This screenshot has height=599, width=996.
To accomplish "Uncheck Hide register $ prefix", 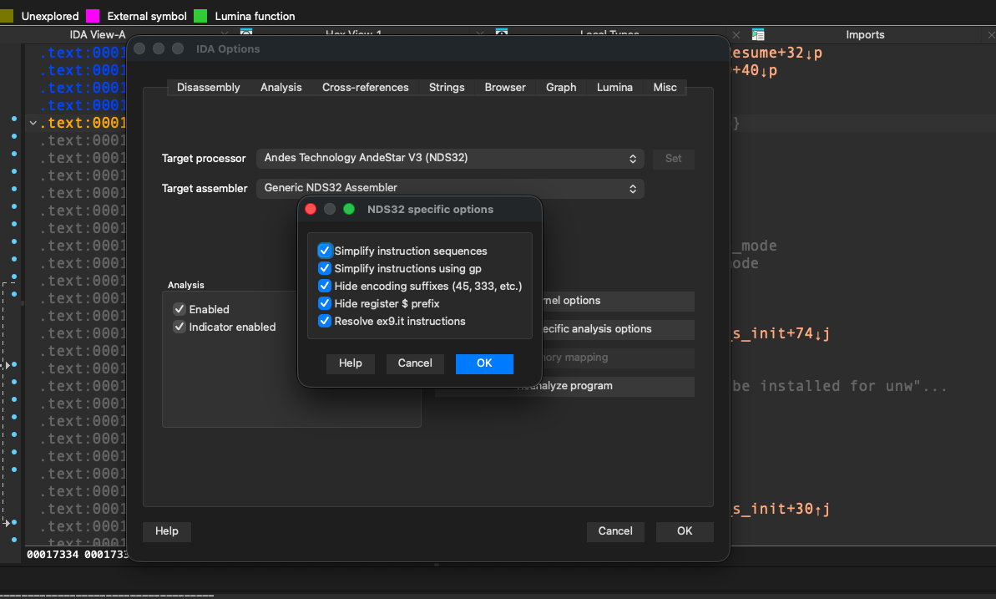I will pyautogui.click(x=325, y=303).
